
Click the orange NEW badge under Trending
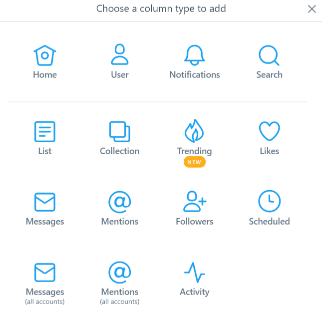pyautogui.click(x=195, y=162)
